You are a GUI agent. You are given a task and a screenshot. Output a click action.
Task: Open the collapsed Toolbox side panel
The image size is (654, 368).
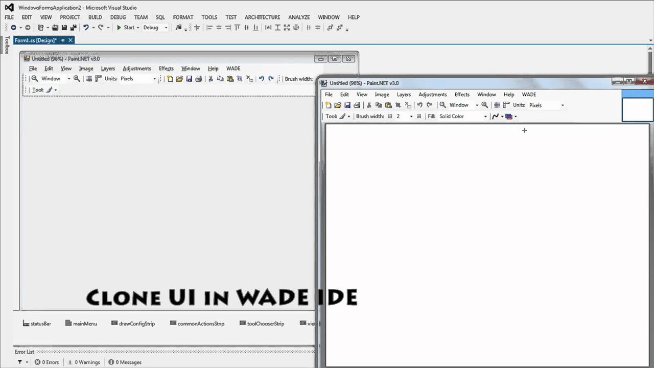pos(7,45)
